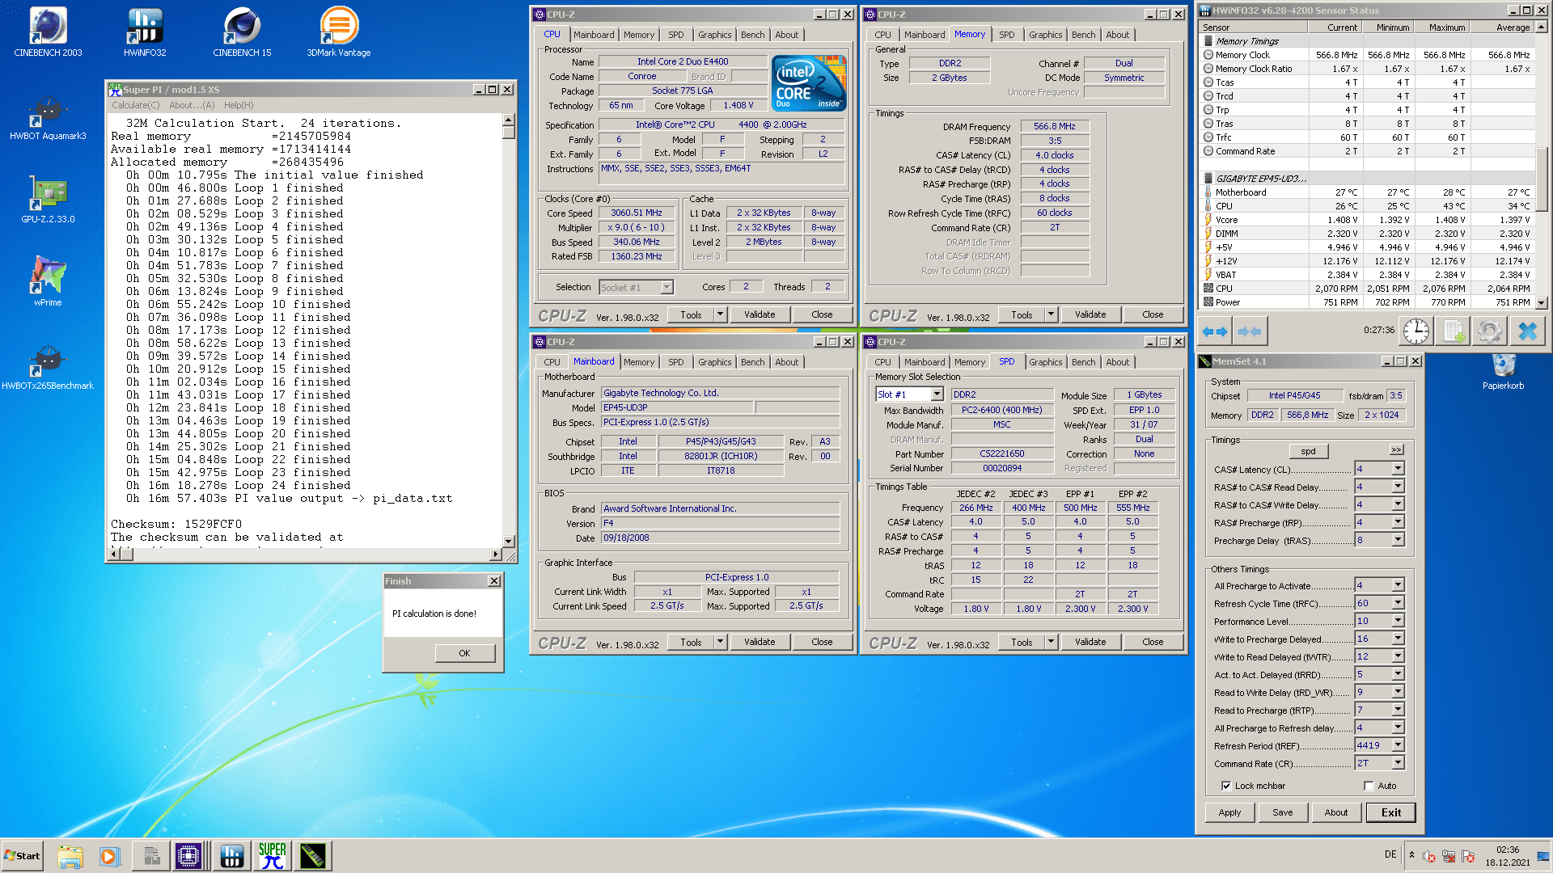Image resolution: width=1553 pixels, height=873 pixels.
Task: Open HWiNFO sensor settings gear icon
Action: click(1489, 331)
